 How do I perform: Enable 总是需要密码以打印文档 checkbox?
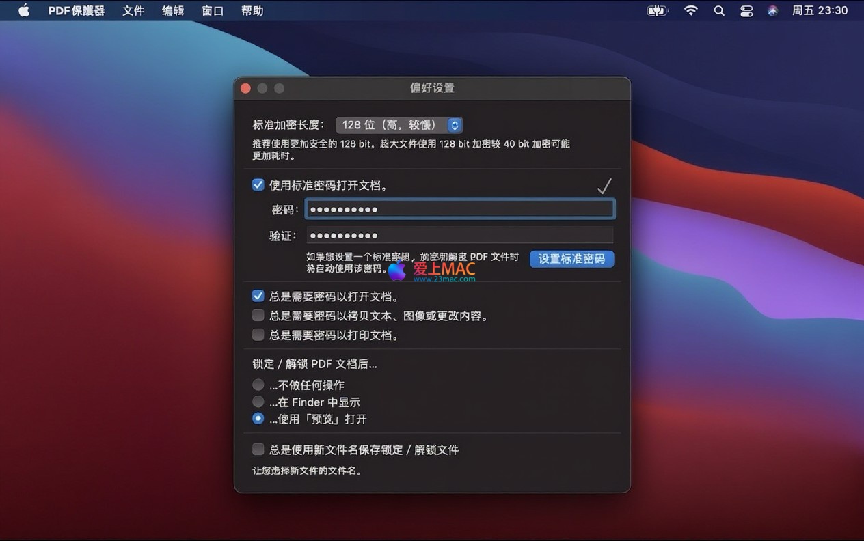click(258, 335)
